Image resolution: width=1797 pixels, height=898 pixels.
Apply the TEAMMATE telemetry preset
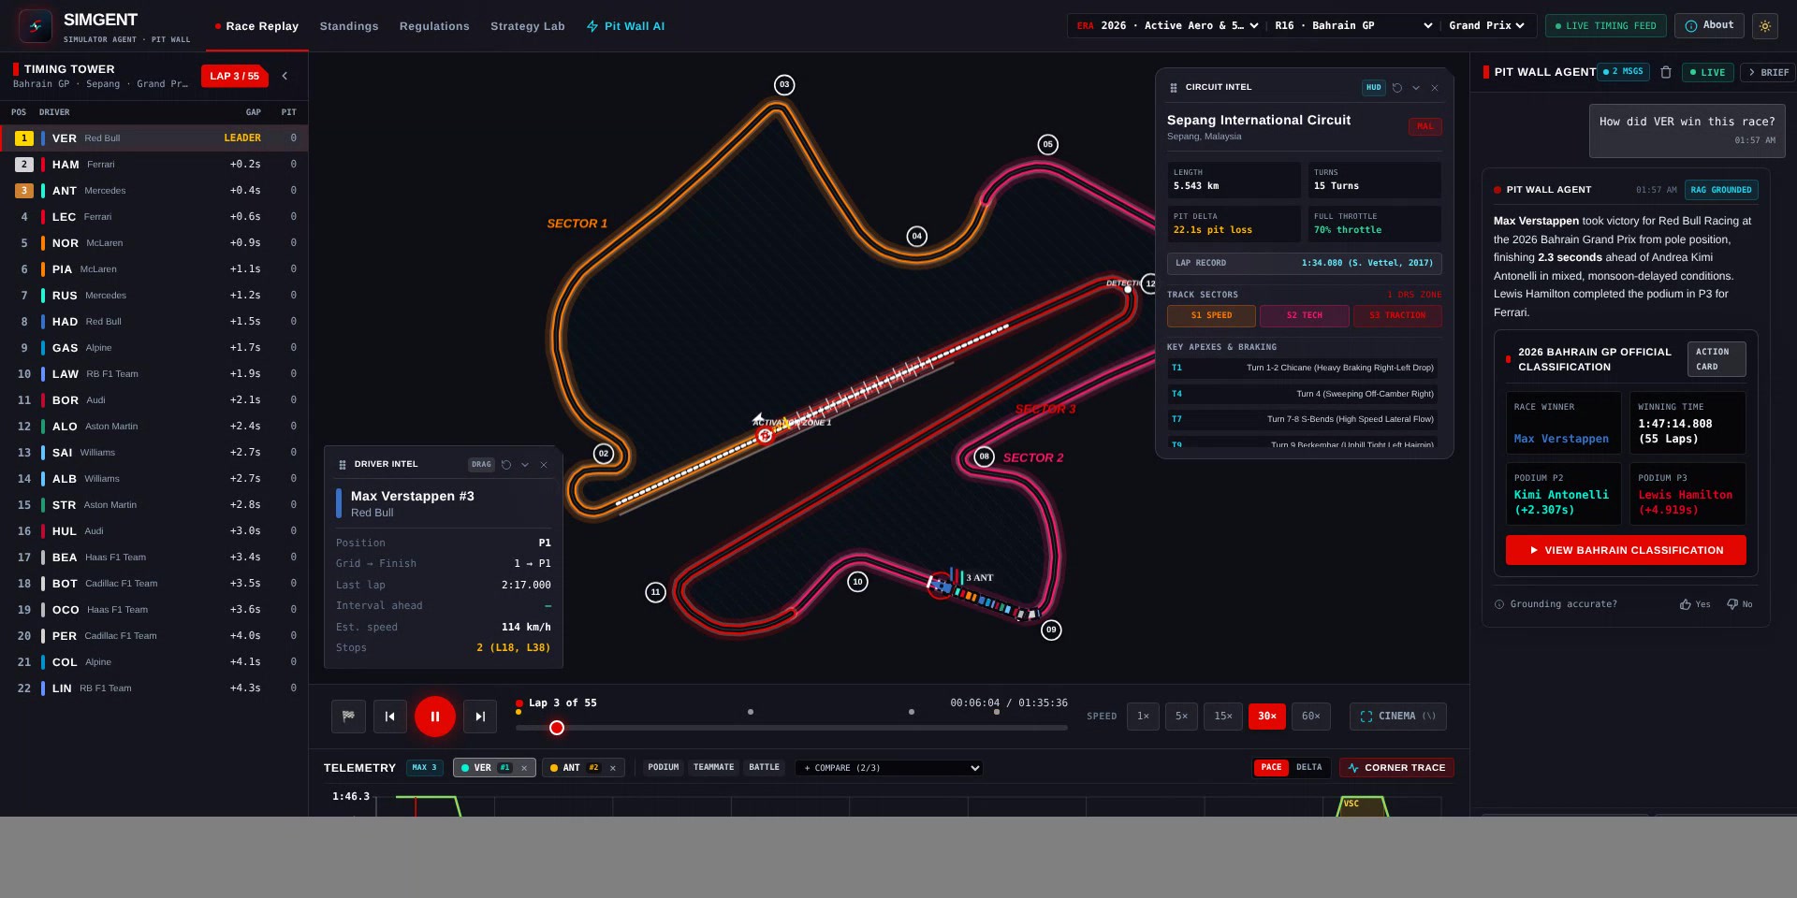click(714, 768)
